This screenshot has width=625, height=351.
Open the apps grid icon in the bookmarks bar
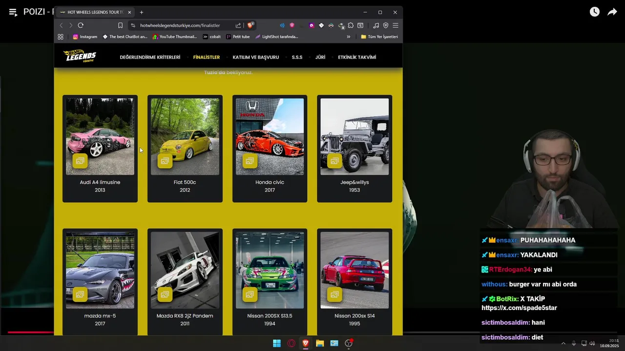(61, 37)
